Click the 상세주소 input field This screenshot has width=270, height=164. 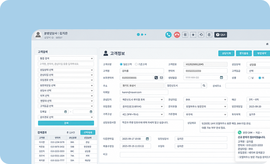point(248,85)
